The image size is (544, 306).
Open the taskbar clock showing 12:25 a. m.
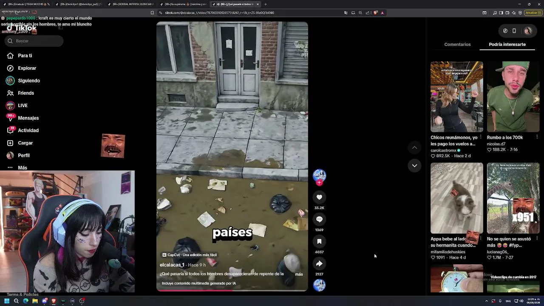point(533,301)
